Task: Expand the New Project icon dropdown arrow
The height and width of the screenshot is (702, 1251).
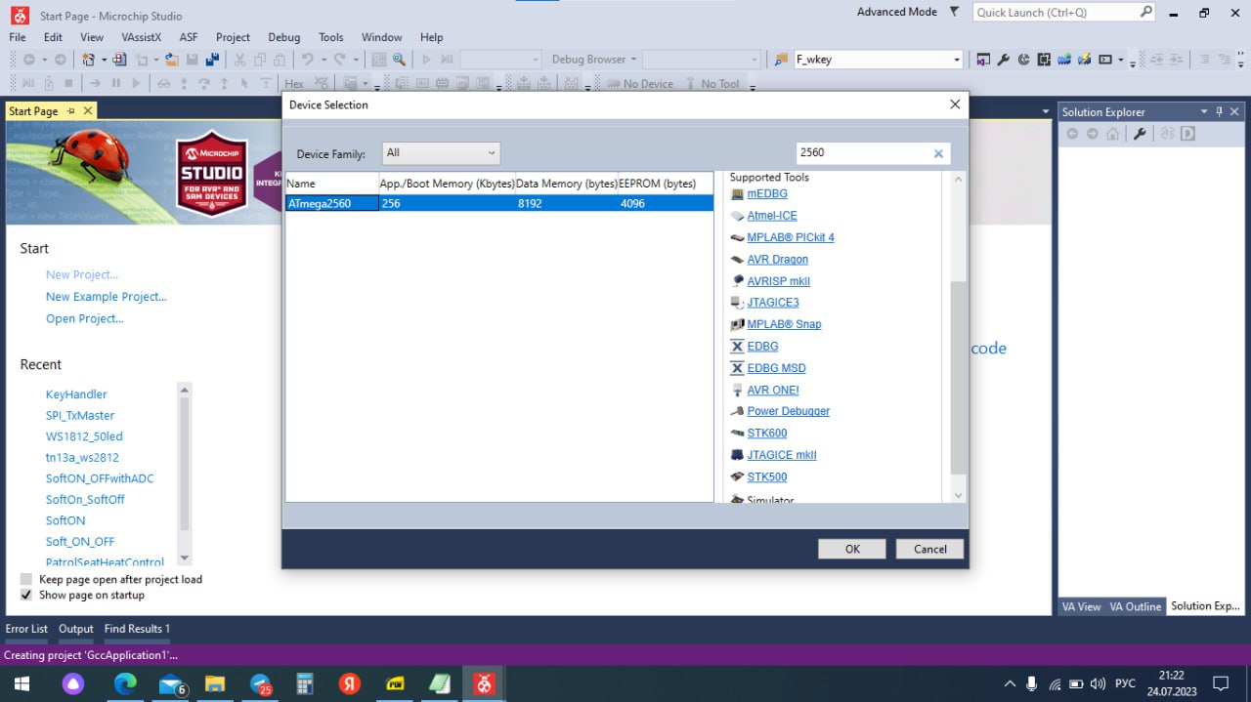Action: coord(104,60)
